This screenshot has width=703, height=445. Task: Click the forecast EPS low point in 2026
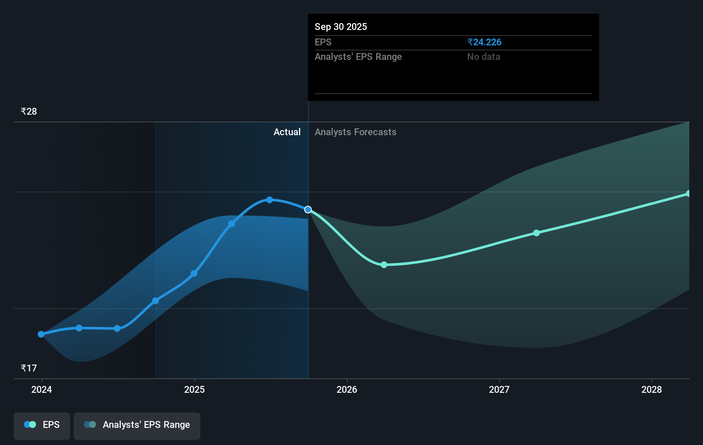pos(384,265)
